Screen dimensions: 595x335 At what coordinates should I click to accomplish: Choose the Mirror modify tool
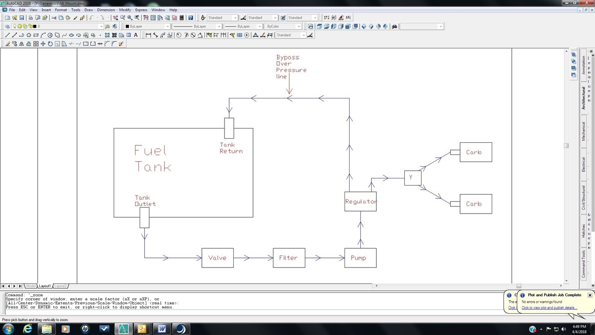pyautogui.click(x=21, y=44)
